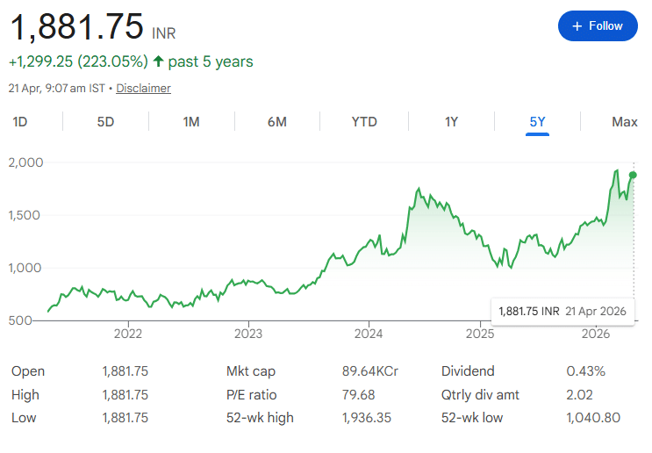Switch to the 1D range tab
Screen dimensions: 652x453
coord(19,122)
